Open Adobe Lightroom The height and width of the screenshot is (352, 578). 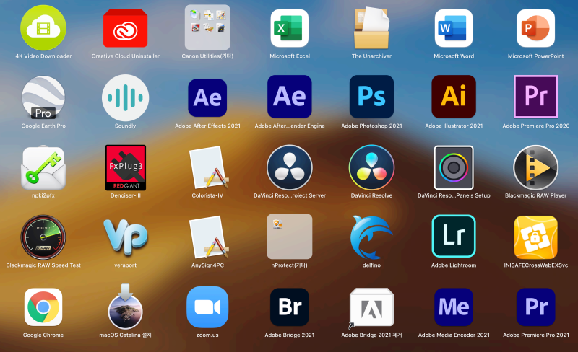[x=454, y=236]
